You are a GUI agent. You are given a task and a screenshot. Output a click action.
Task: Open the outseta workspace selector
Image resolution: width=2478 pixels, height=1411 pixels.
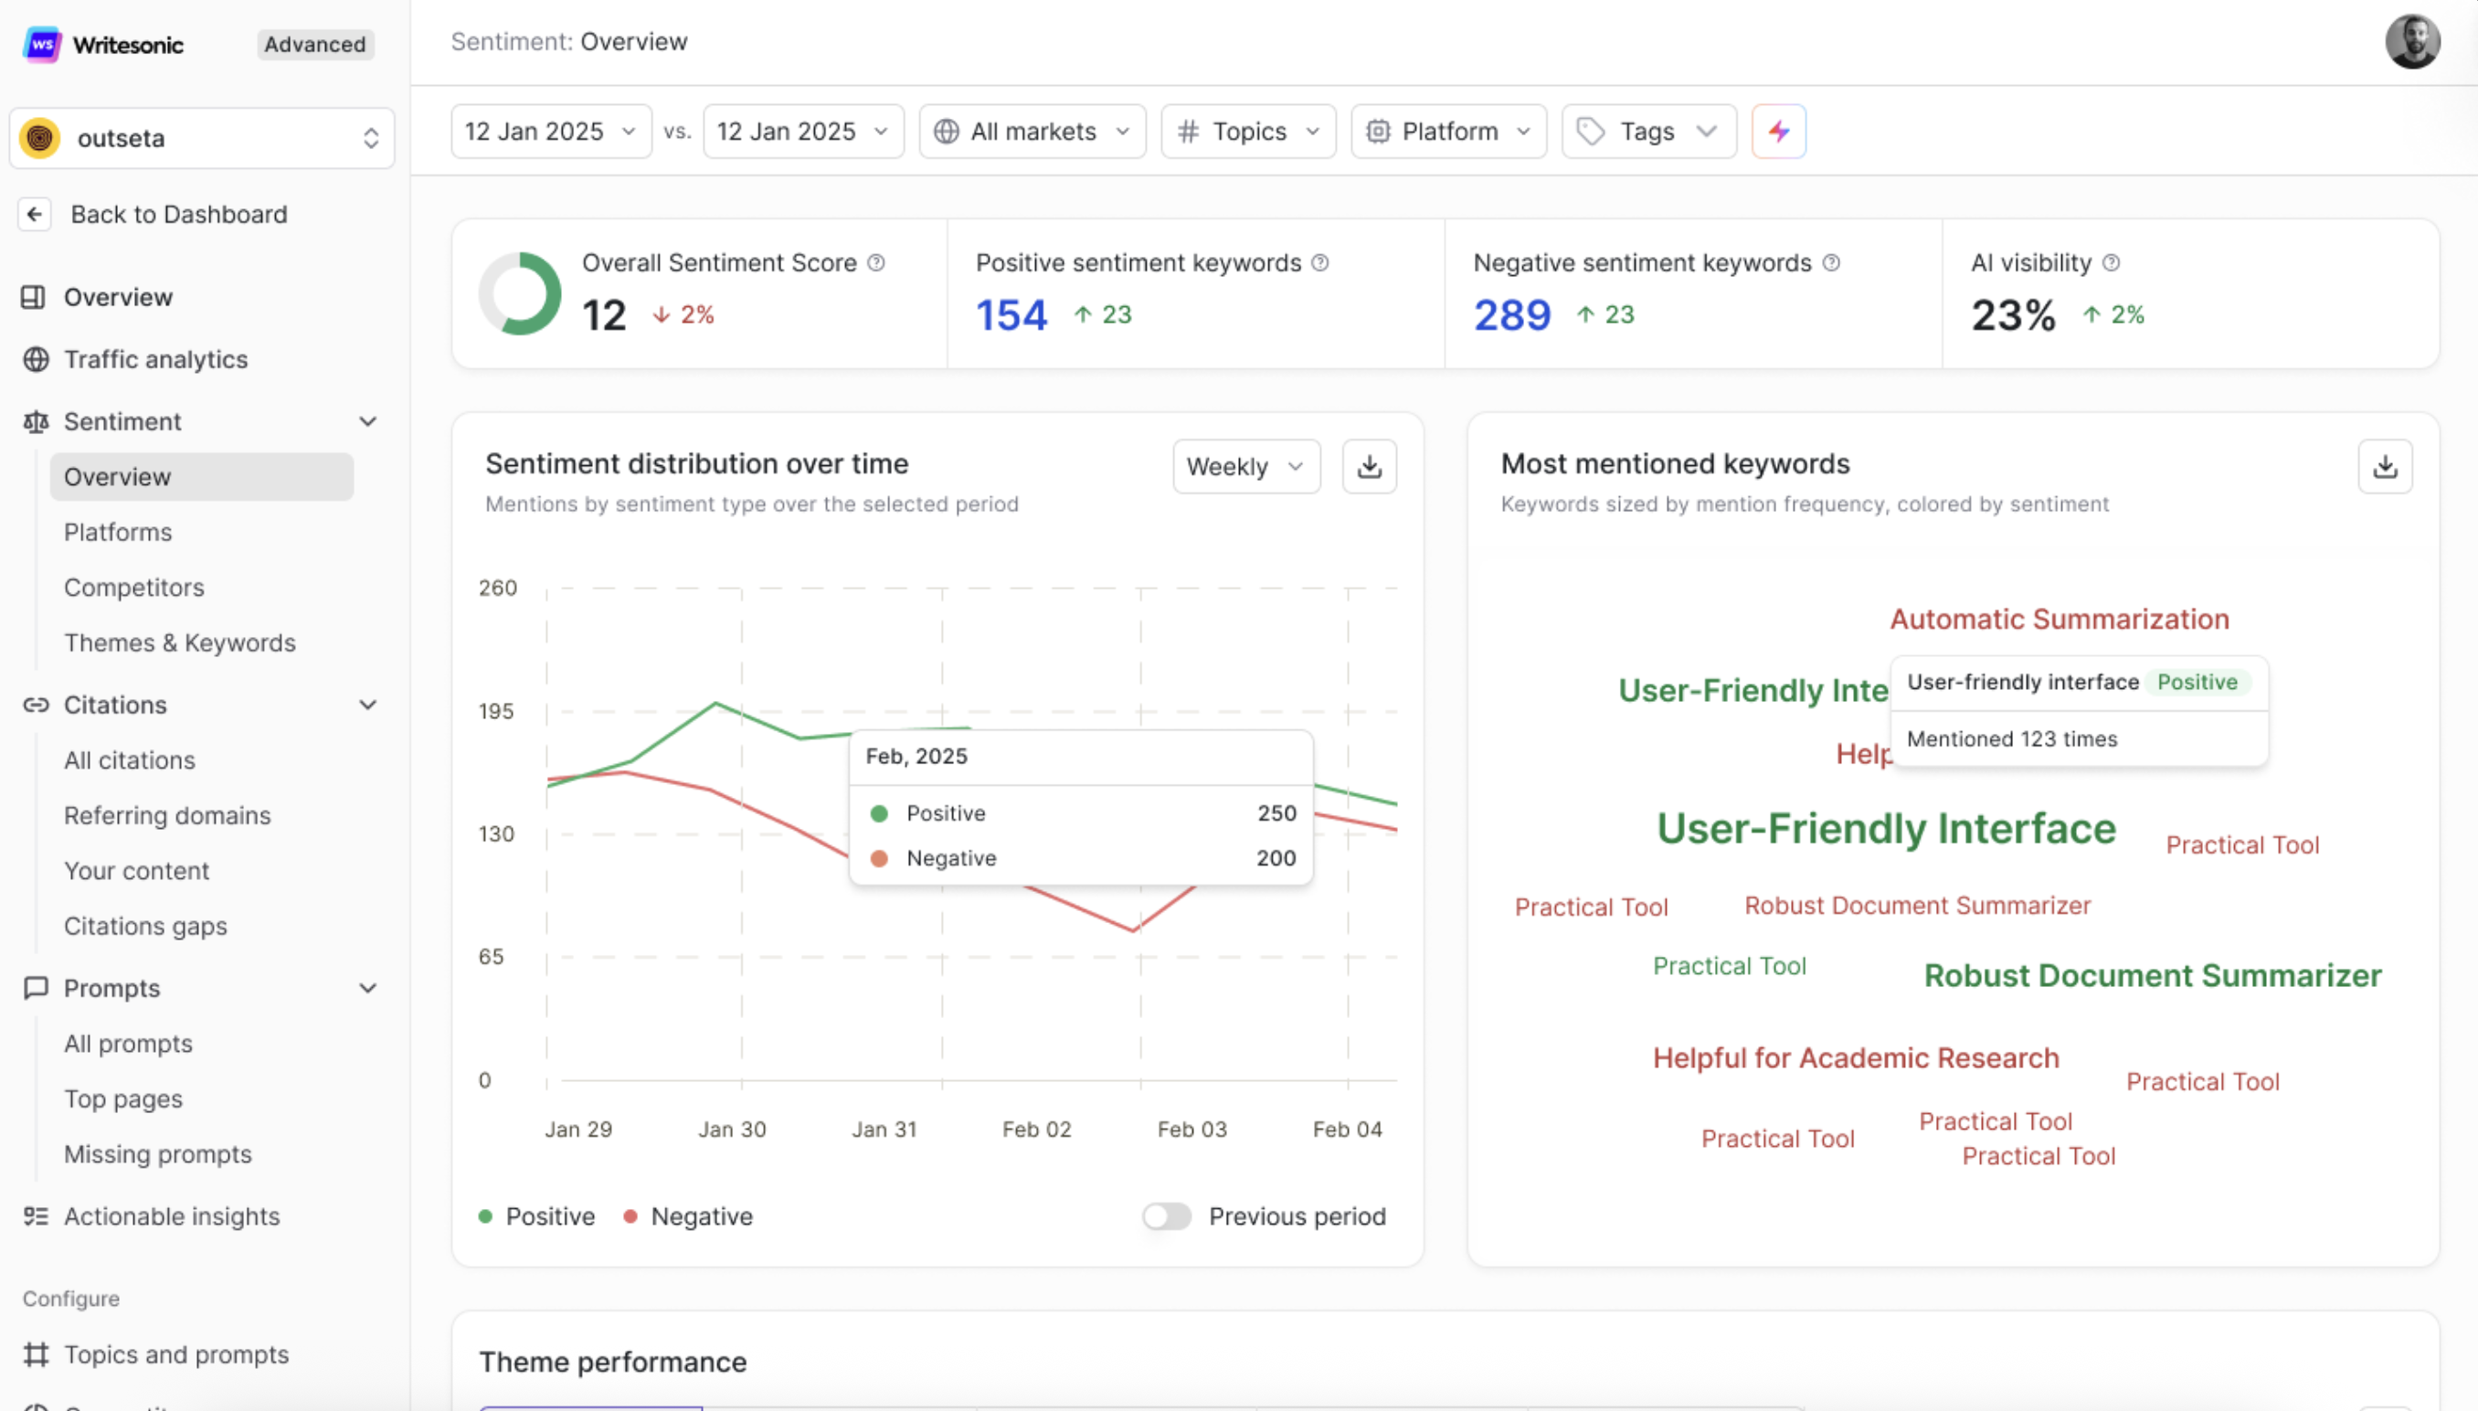pyautogui.click(x=202, y=138)
